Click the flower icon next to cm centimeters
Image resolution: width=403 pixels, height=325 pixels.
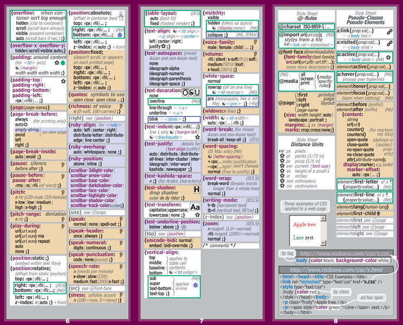[282, 186]
